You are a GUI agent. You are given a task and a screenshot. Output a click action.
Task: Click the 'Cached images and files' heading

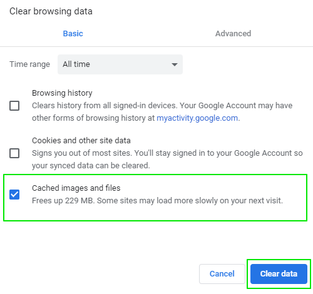click(76, 188)
